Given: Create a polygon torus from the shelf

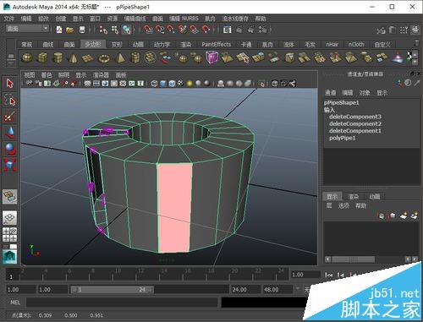Looking at the screenshot, I should 103,58.
